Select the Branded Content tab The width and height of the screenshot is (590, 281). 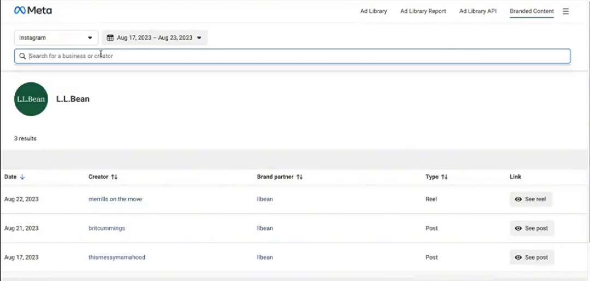(x=532, y=11)
